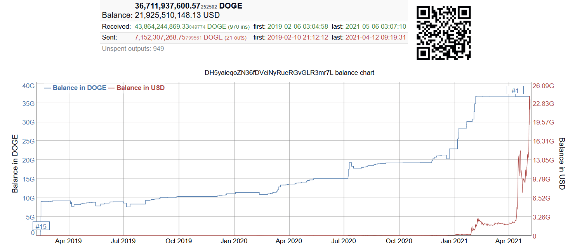This screenshot has height=249, width=575.
Task: Click the 21,925,510,148.13 USD balance value
Action: point(177,16)
